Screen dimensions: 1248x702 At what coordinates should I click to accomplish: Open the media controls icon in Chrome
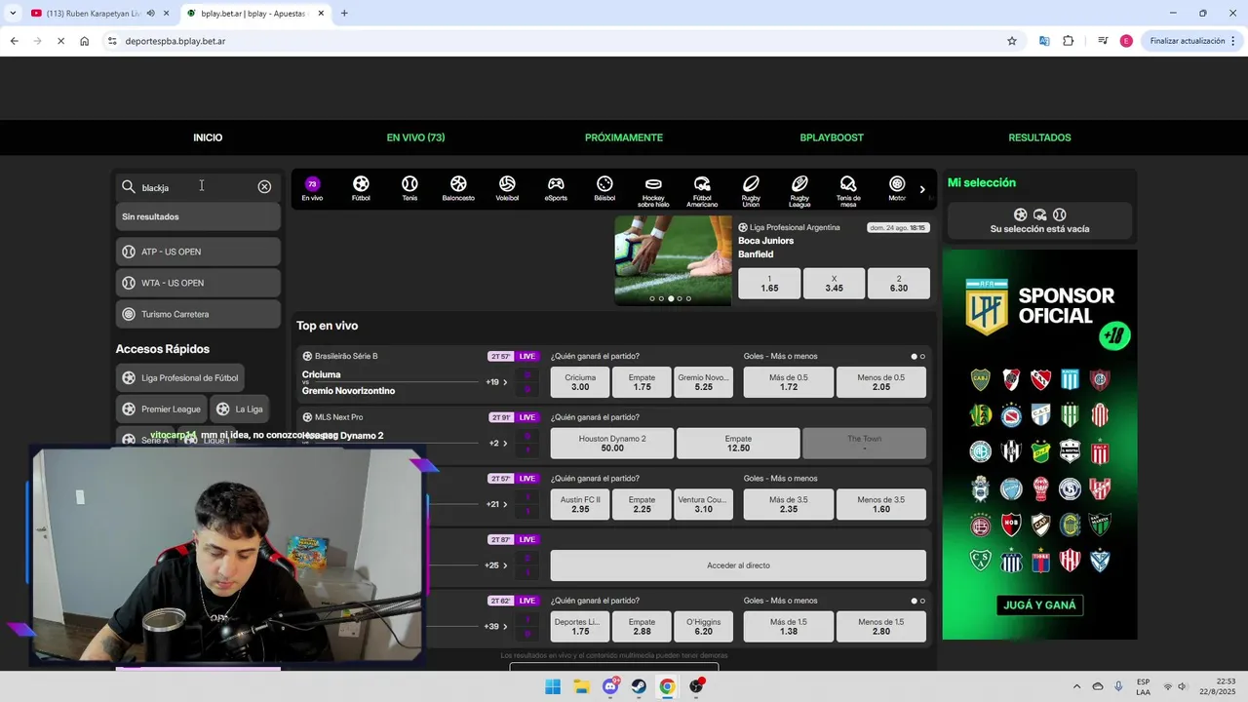(1103, 41)
